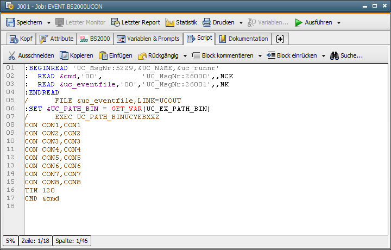Open Letzter Report
The width and height of the screenshot is (391, 250).
(136, 22)
